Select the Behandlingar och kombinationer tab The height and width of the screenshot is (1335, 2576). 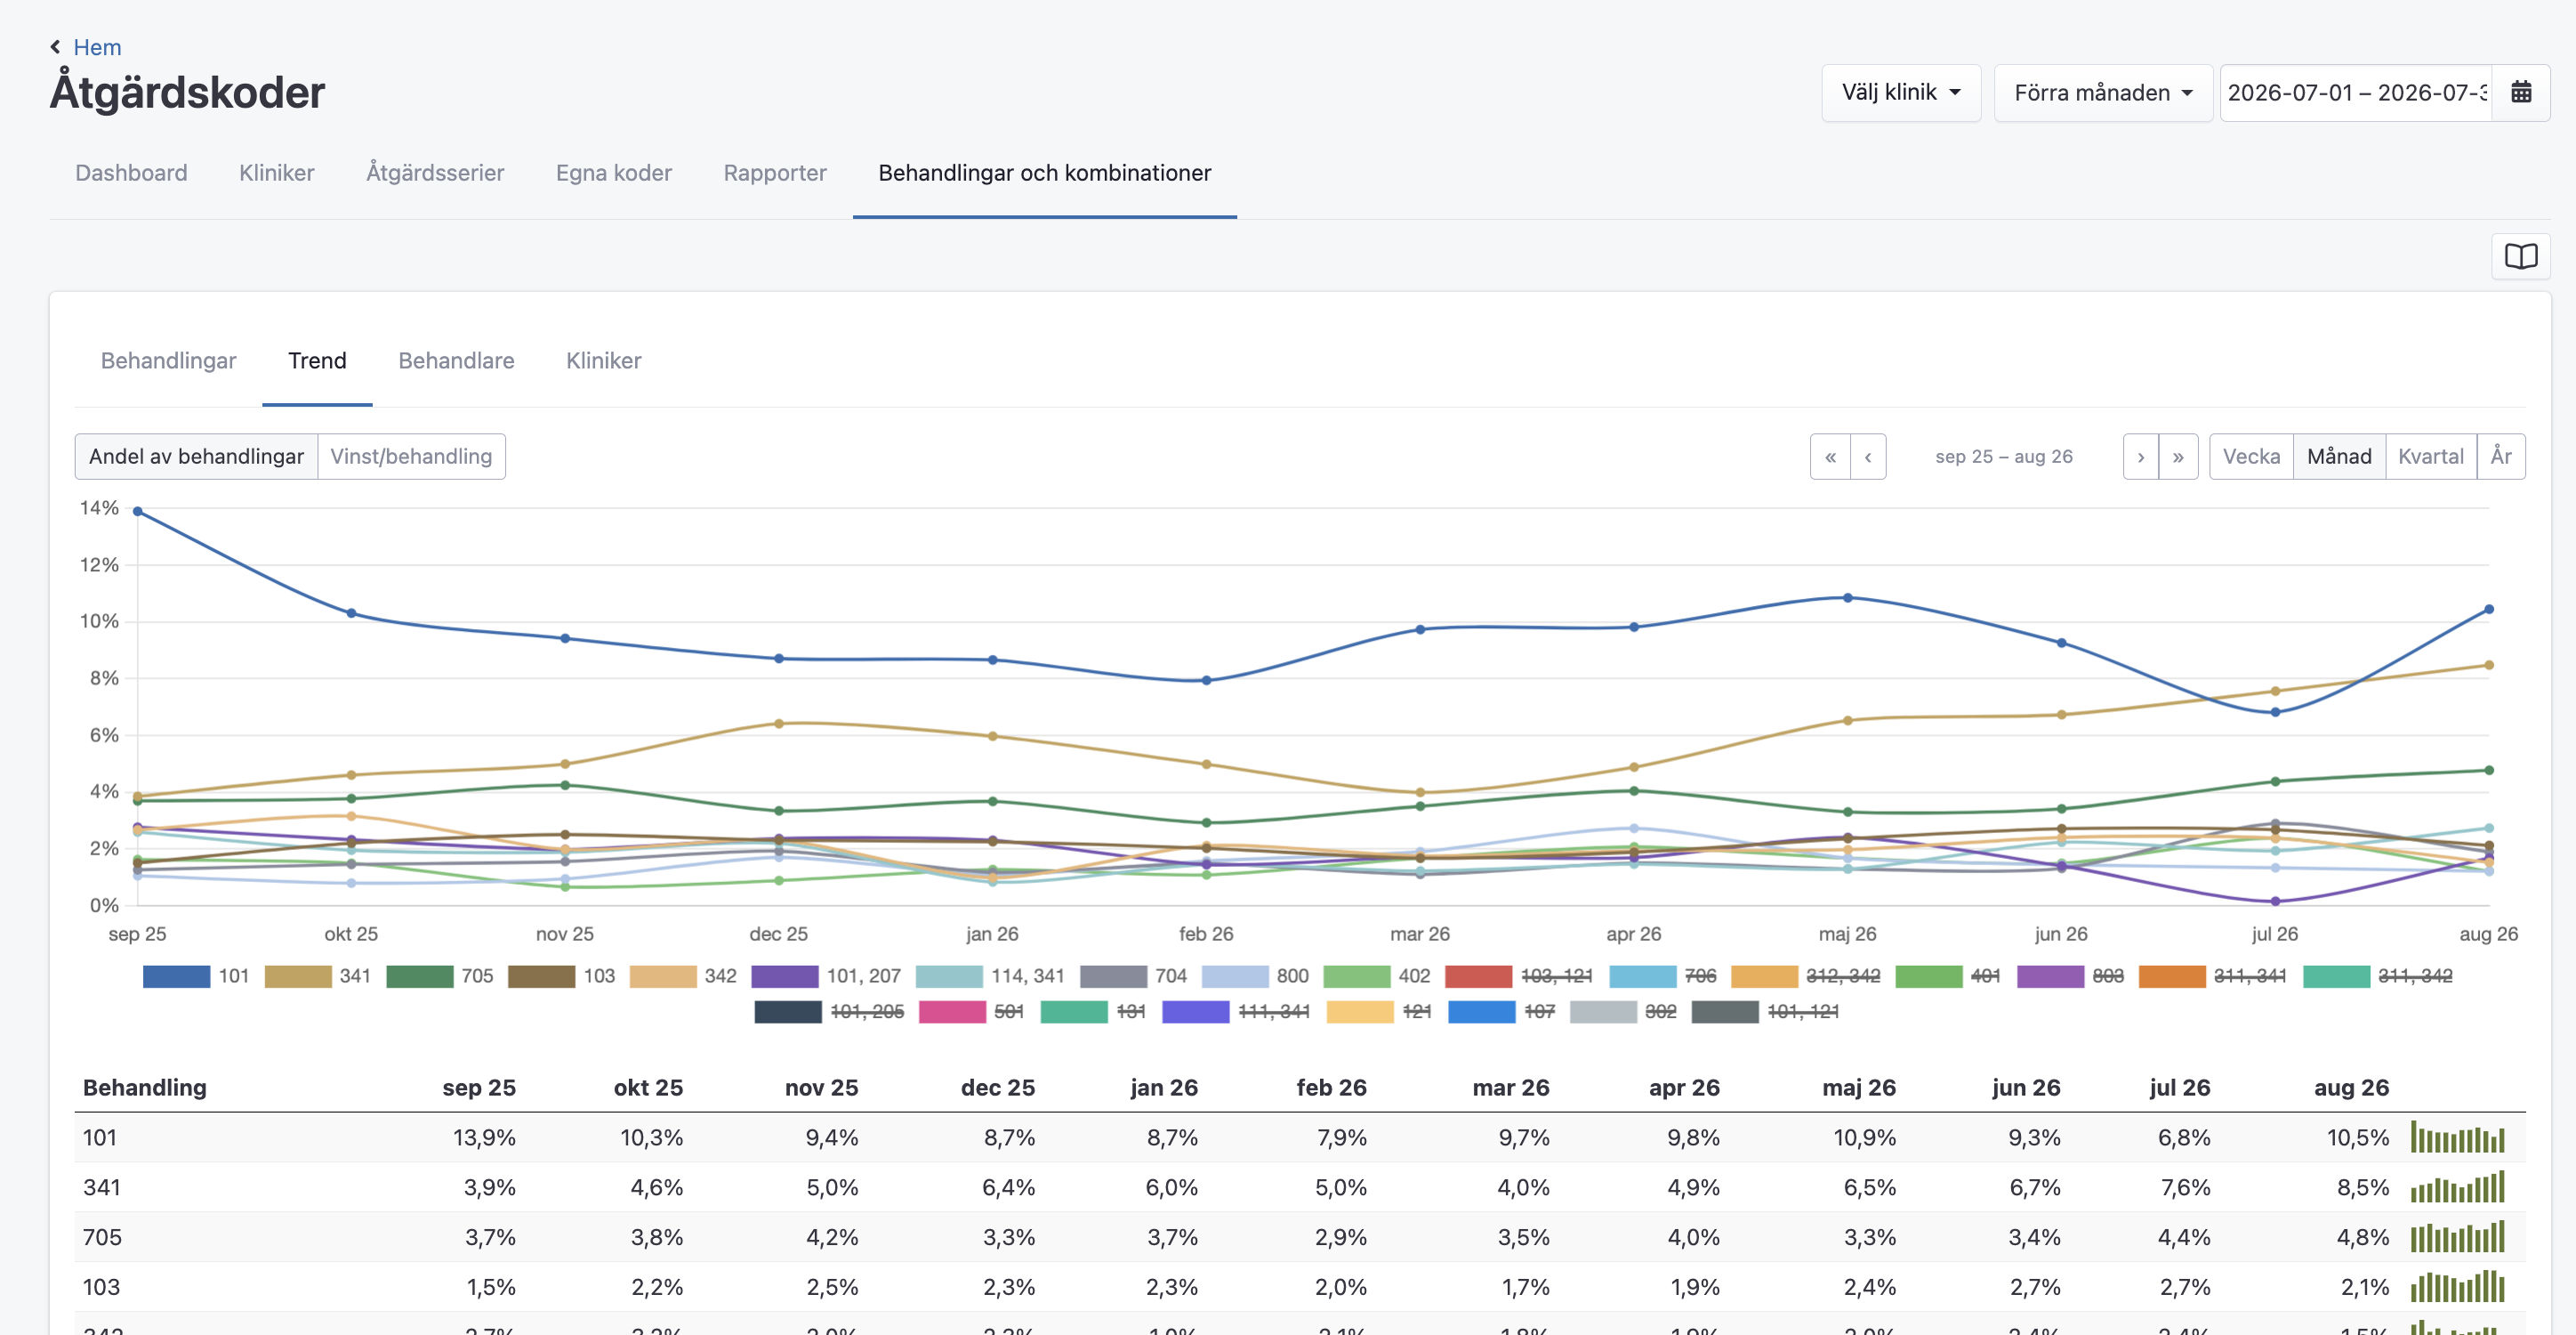click(x=1045, y=172)
